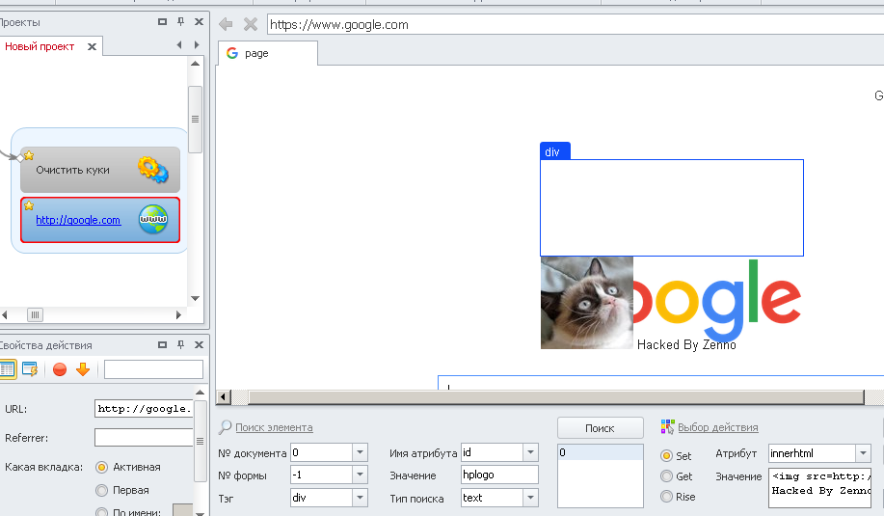The image size is (884, 516).
Task: Click the Поиск button
Action: pos(600,428)
